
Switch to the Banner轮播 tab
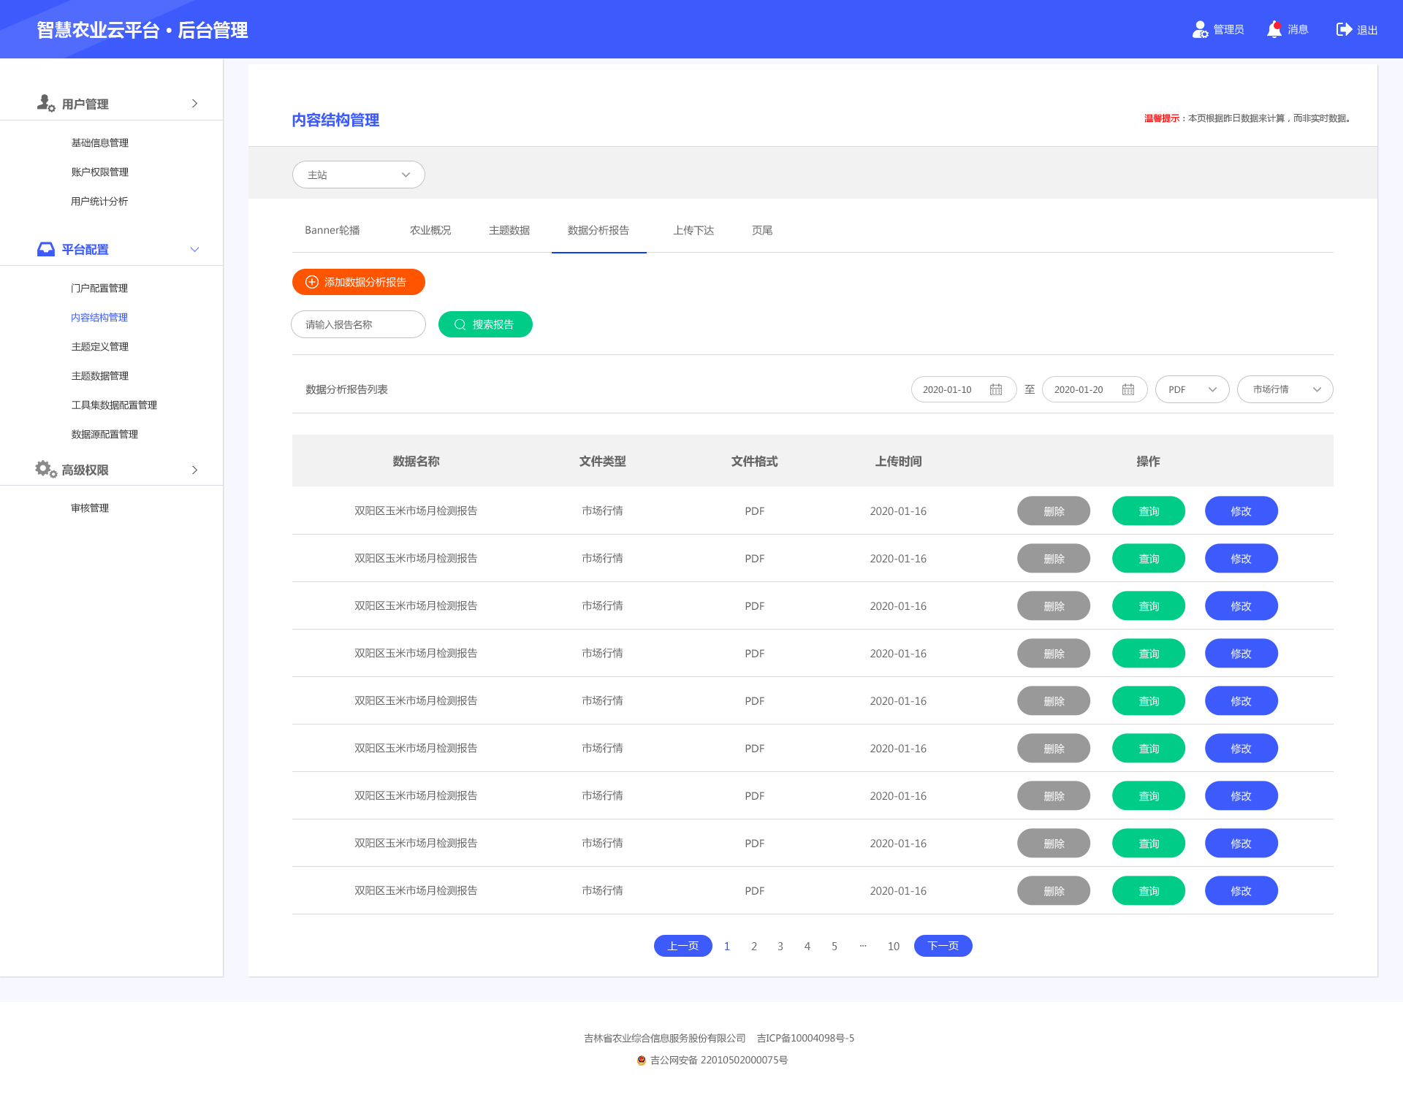(332, 231)
